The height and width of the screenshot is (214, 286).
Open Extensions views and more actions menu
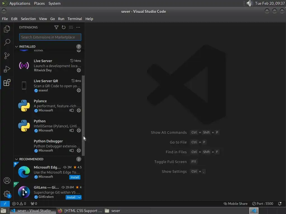click(78, 27)
